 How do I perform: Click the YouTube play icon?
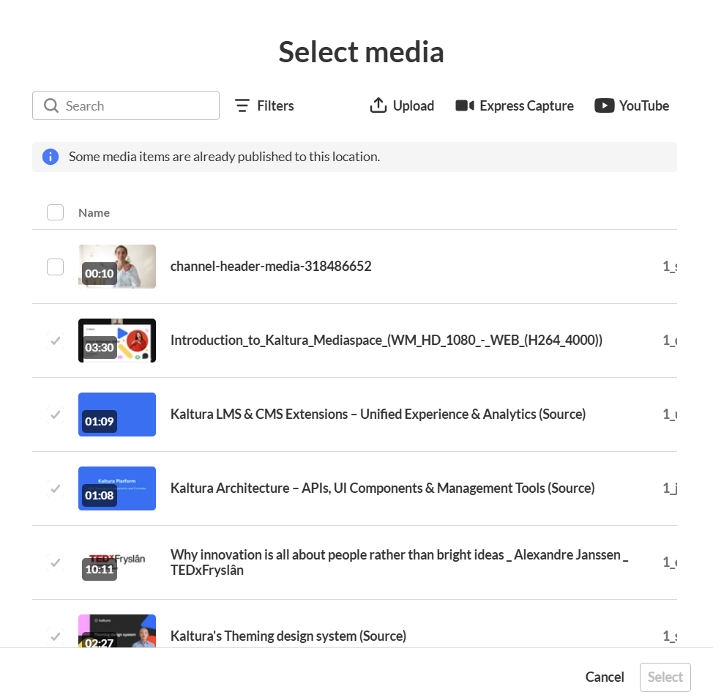click(x=605, y=105)
